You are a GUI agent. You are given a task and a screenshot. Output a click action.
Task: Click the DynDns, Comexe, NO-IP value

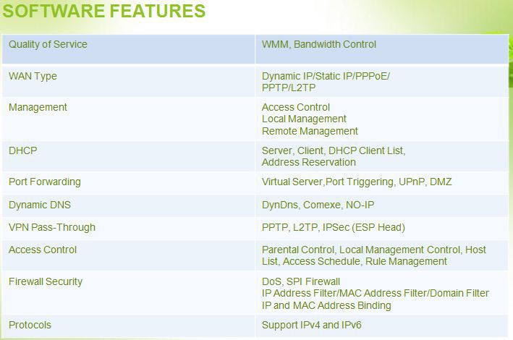point(318,205)
